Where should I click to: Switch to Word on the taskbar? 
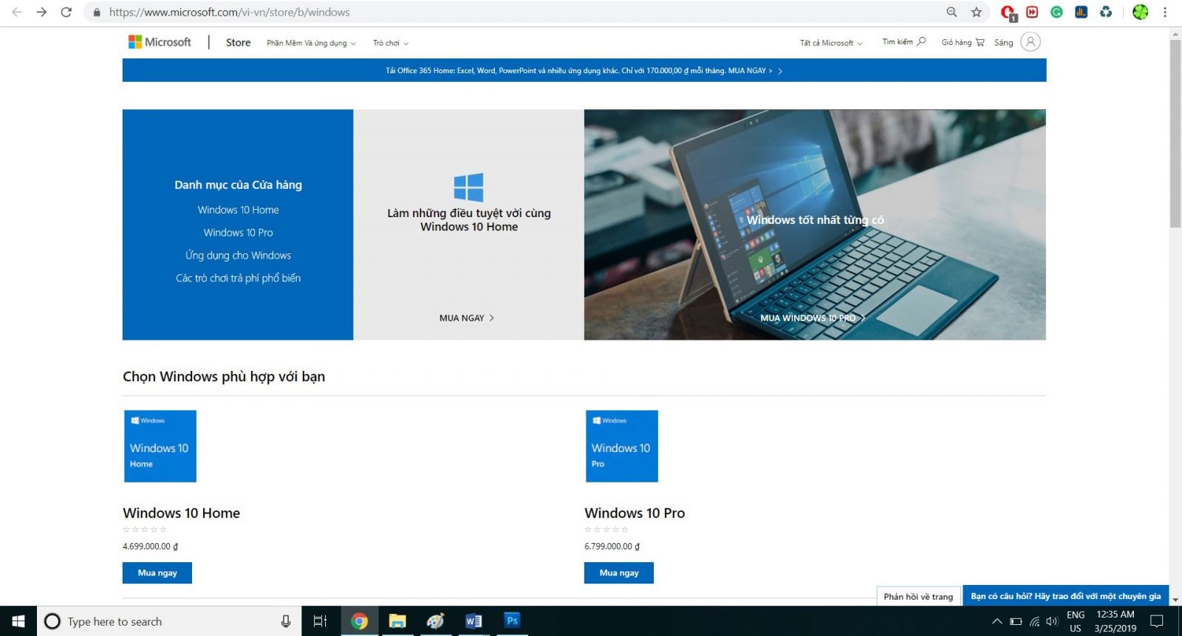coord(474,621)
